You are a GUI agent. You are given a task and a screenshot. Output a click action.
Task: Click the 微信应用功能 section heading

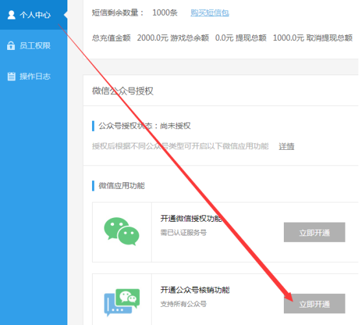coord(122,186)
